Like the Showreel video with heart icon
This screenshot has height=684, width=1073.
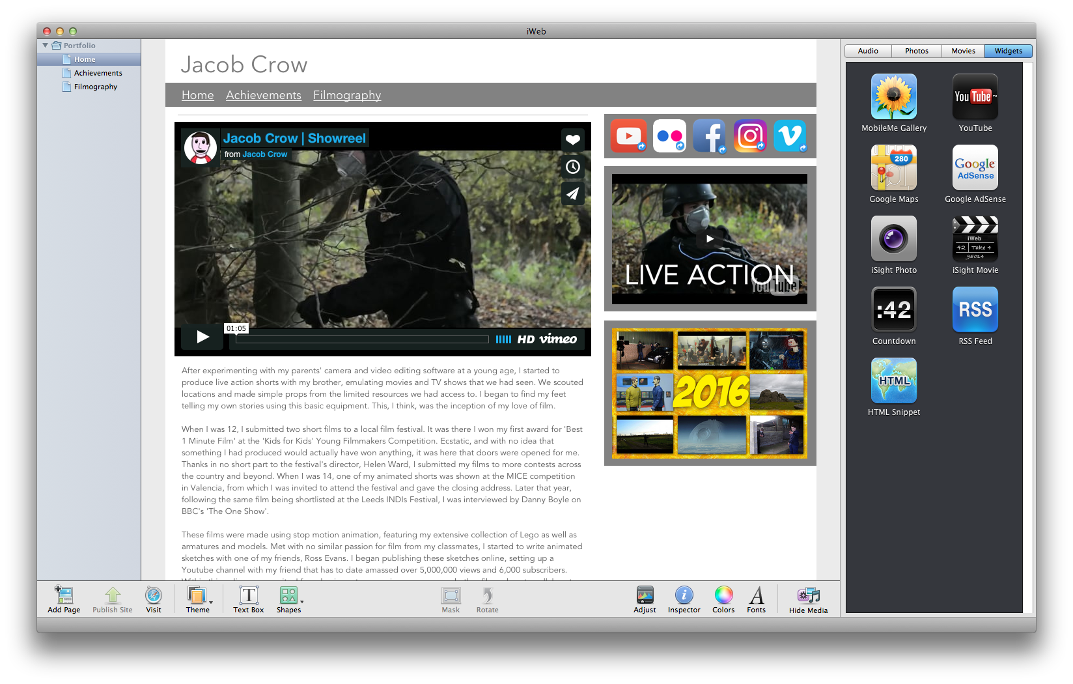tap(573, 139)
